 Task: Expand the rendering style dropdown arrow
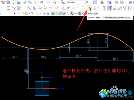113,2
